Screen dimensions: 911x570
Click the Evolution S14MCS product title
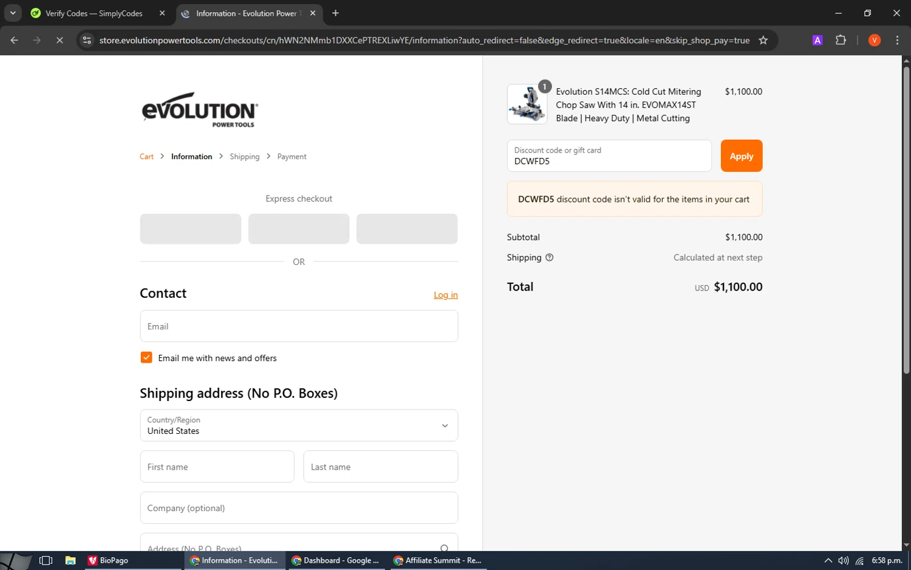coord(629,105)
